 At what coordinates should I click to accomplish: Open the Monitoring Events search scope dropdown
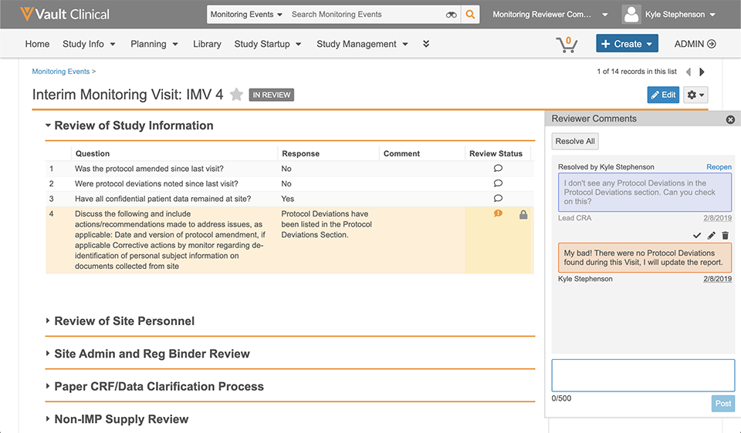point(246,15)
